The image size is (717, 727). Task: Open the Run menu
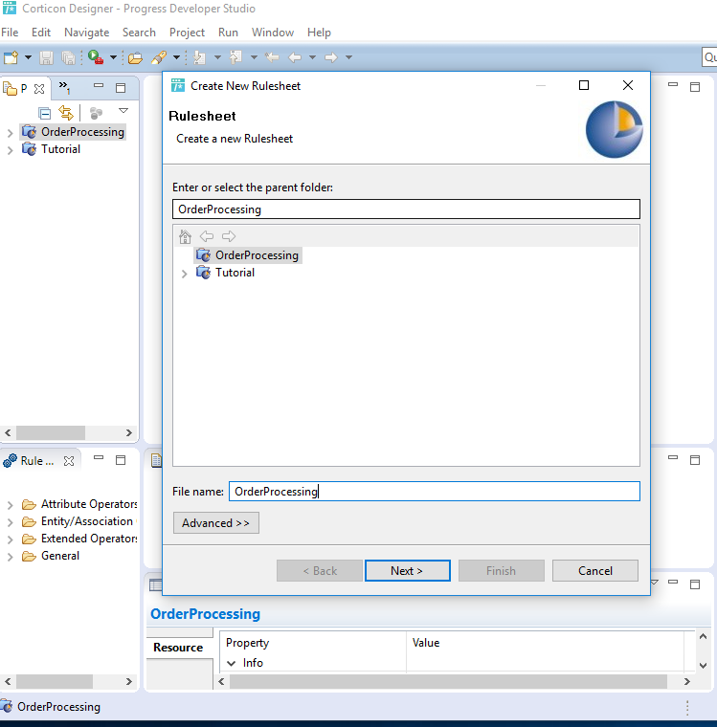coord(228,33)
